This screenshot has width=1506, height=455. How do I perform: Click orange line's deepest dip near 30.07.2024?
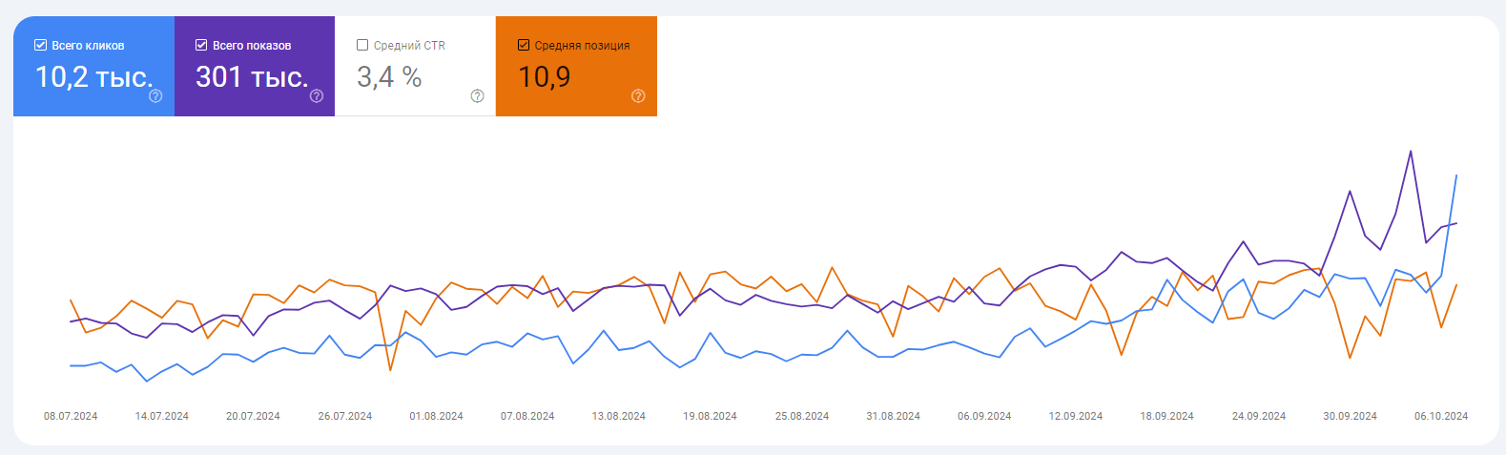point(390,370)
